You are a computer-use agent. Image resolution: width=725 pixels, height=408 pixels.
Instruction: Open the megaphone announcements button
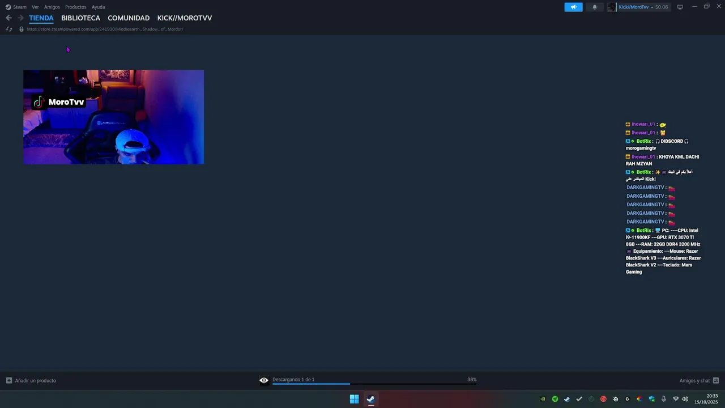pos(573,7)
